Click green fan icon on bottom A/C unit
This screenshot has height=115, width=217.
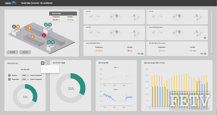(x=53, y=42)
